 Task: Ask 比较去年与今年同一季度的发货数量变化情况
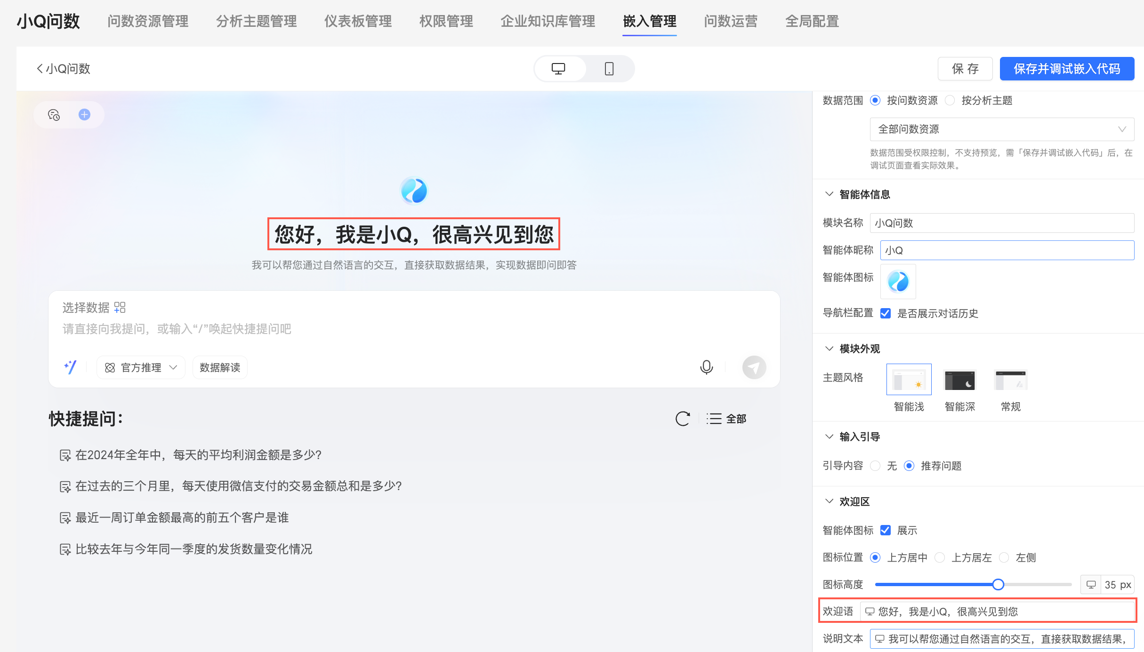point(193,549)
